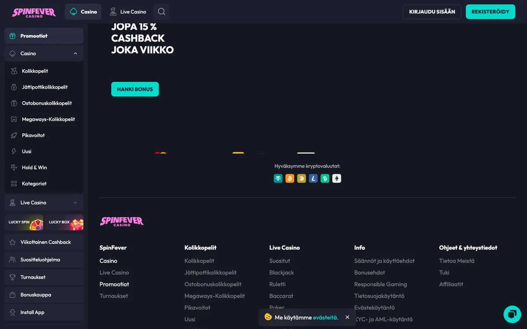Open footer link Tietoa Meistä
Screen dimensions: 527x329
[457, 261]
